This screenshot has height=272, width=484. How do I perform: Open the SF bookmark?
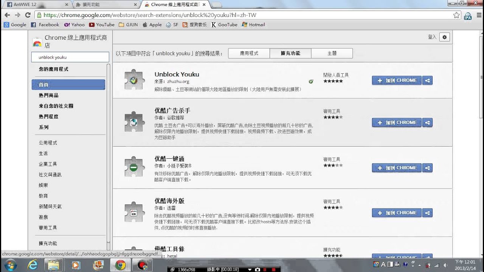(x=172, y=25)
